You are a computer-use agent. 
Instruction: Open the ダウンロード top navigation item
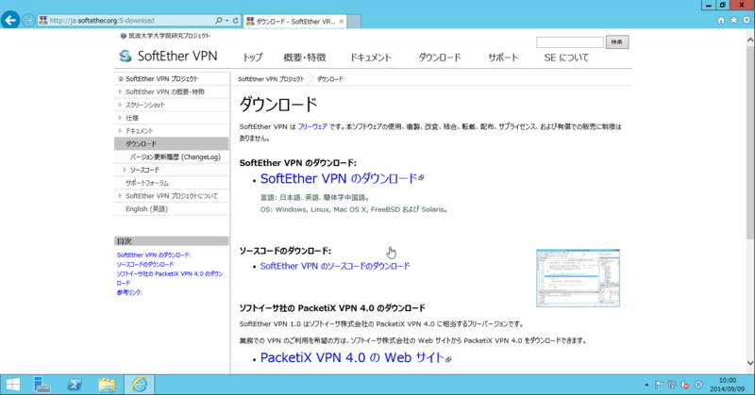coord(440,58)
